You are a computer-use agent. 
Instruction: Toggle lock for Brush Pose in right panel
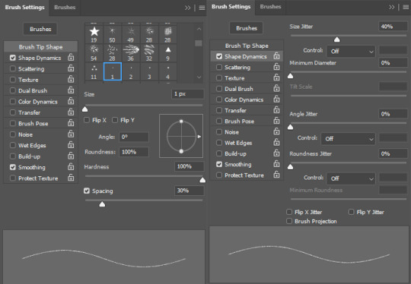[x=276, y=121]
